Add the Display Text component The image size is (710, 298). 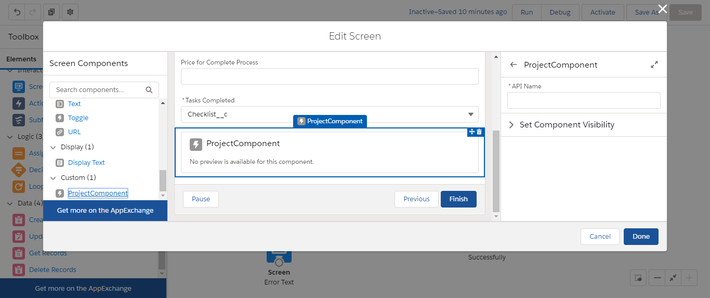[x=86, y=163]
